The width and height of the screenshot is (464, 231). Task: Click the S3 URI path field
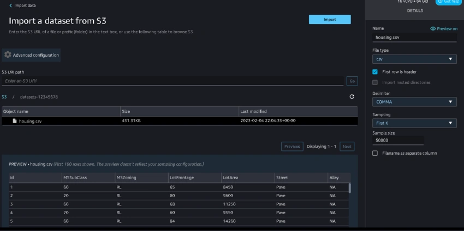[172, 81]
